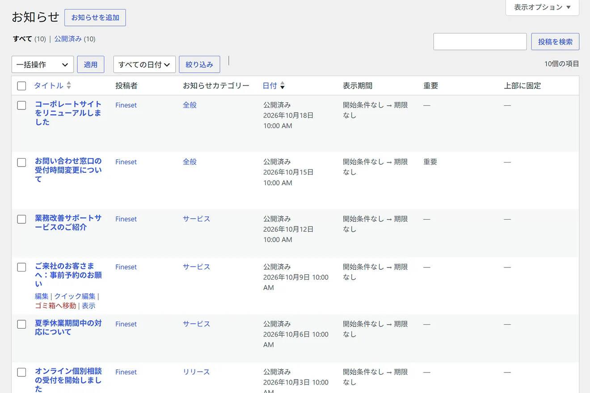The width and height of the screenshot is (590, 393).
Task: Click the お知らせを追加 button
Action: [95, 18]
